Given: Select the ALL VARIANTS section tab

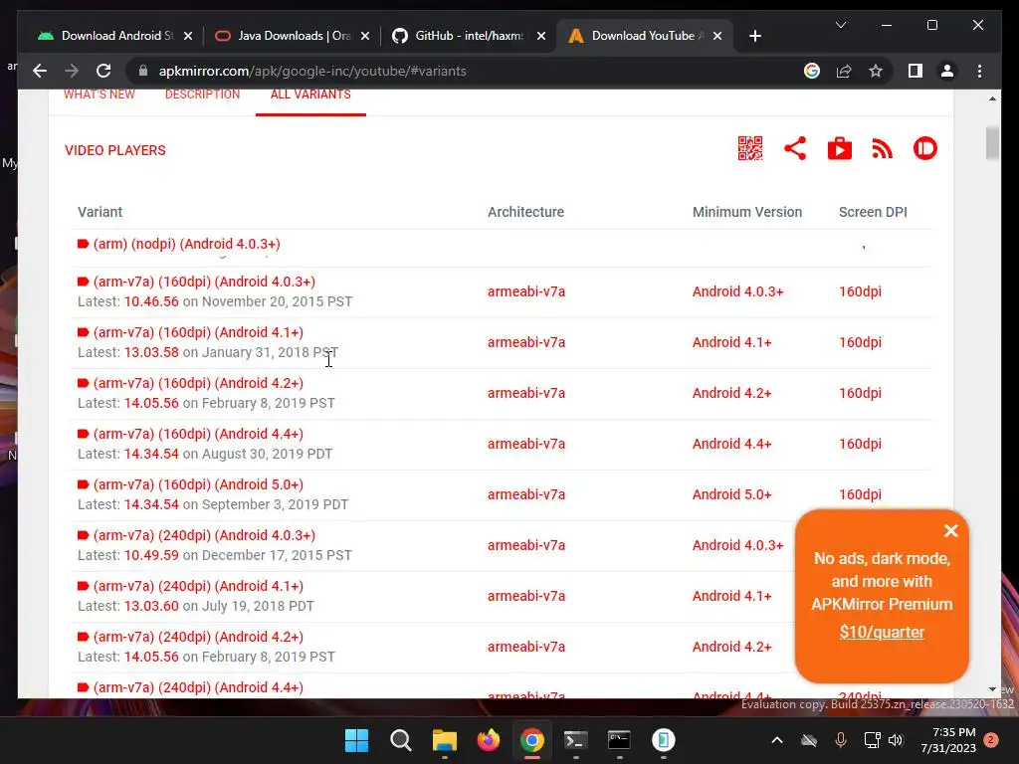Looking at the screenshot, I should [x=310, y=95].
